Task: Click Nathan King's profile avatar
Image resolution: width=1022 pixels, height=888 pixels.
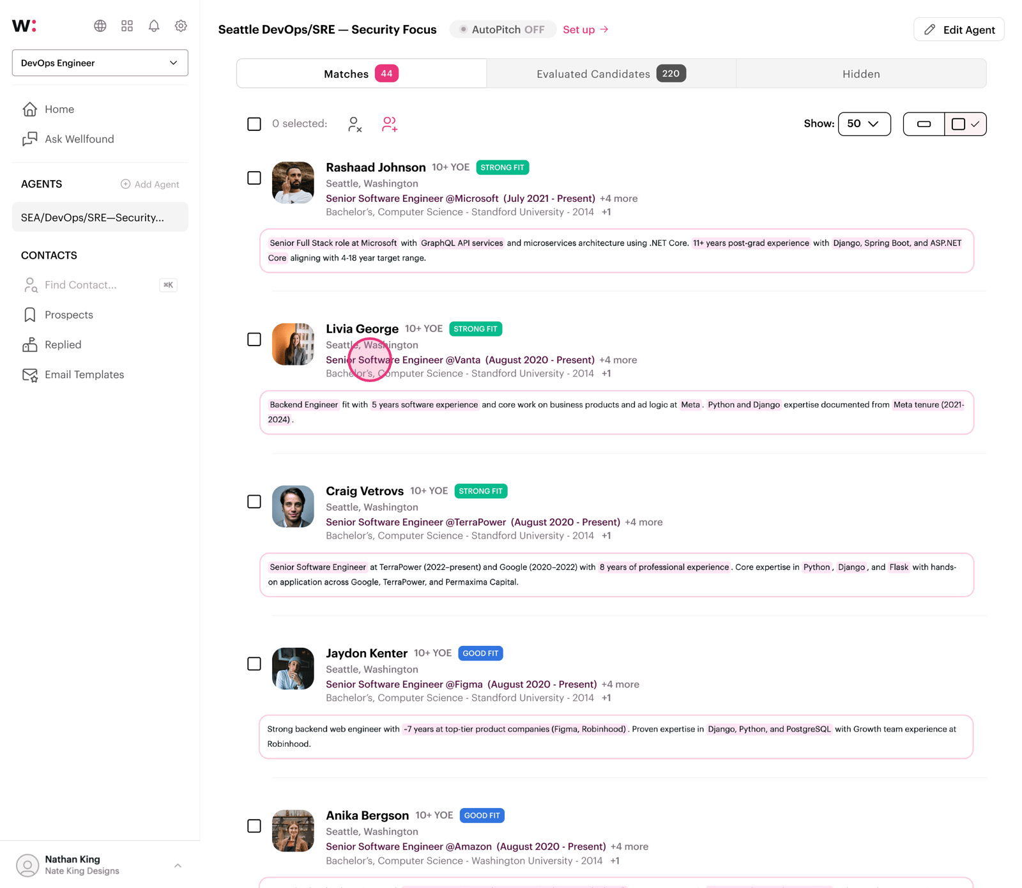Action: 27,865
